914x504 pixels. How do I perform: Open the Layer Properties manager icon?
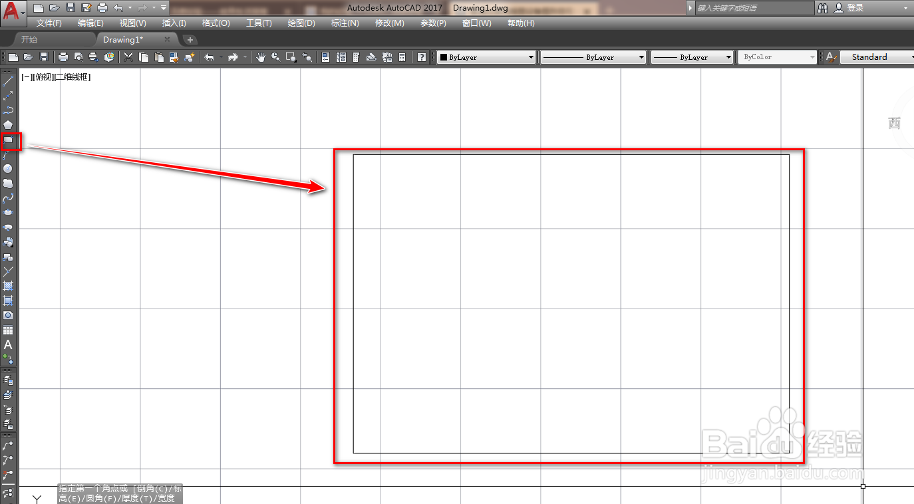click(8, 380)
